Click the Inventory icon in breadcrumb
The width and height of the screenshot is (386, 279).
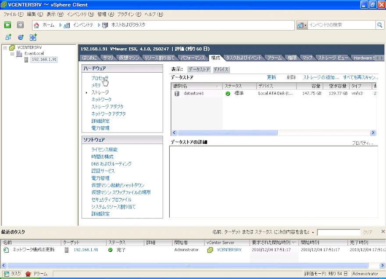[x=67, y=25]
